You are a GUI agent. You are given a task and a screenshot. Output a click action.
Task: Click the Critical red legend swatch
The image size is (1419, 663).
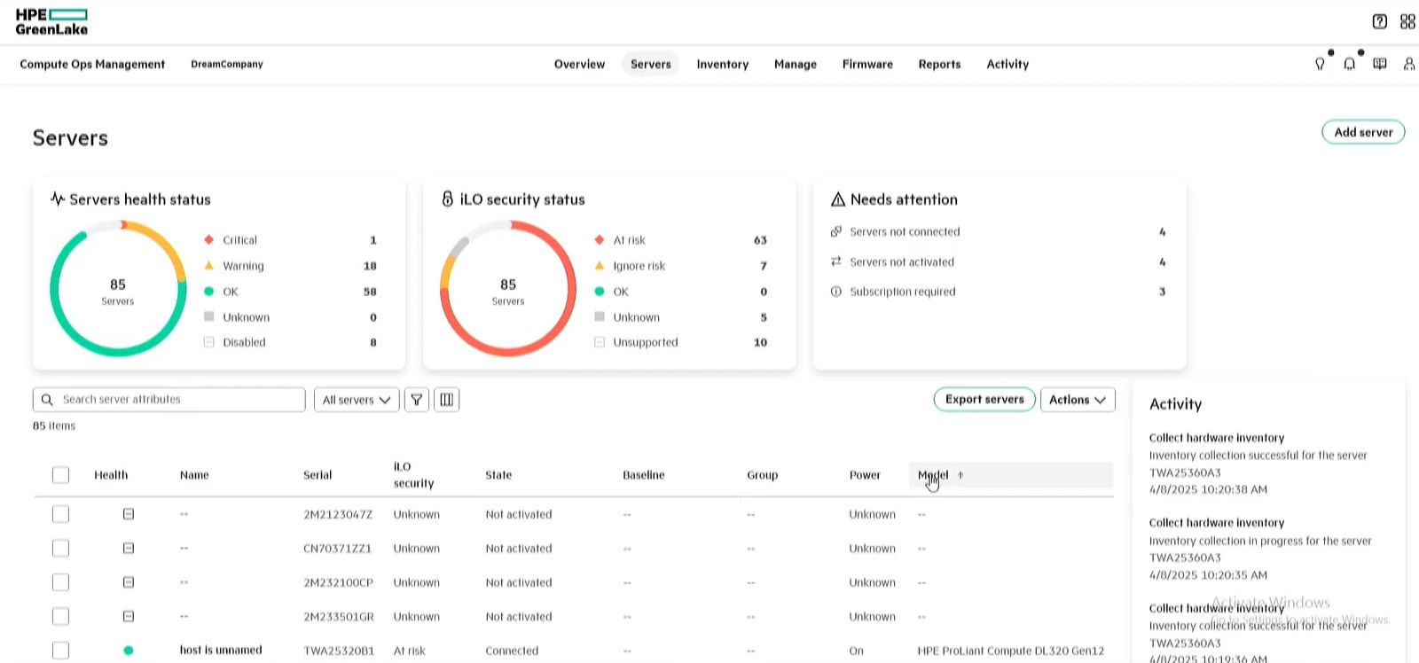click(x=208, y=239)
